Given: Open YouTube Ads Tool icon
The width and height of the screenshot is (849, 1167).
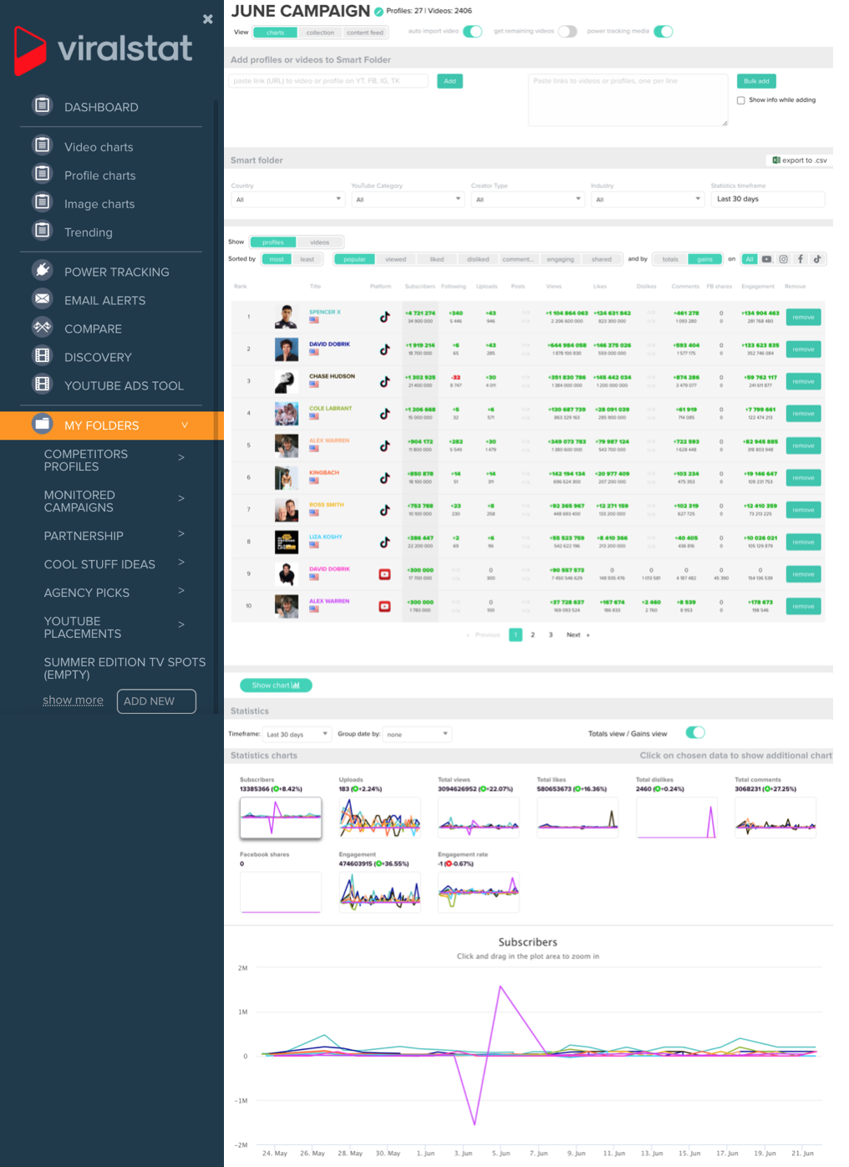Looking at the screenshot, I should tap(42, 384).
